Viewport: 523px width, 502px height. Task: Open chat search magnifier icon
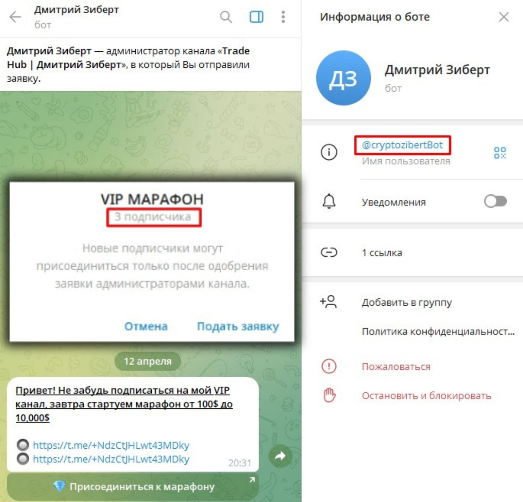(226, 17)
